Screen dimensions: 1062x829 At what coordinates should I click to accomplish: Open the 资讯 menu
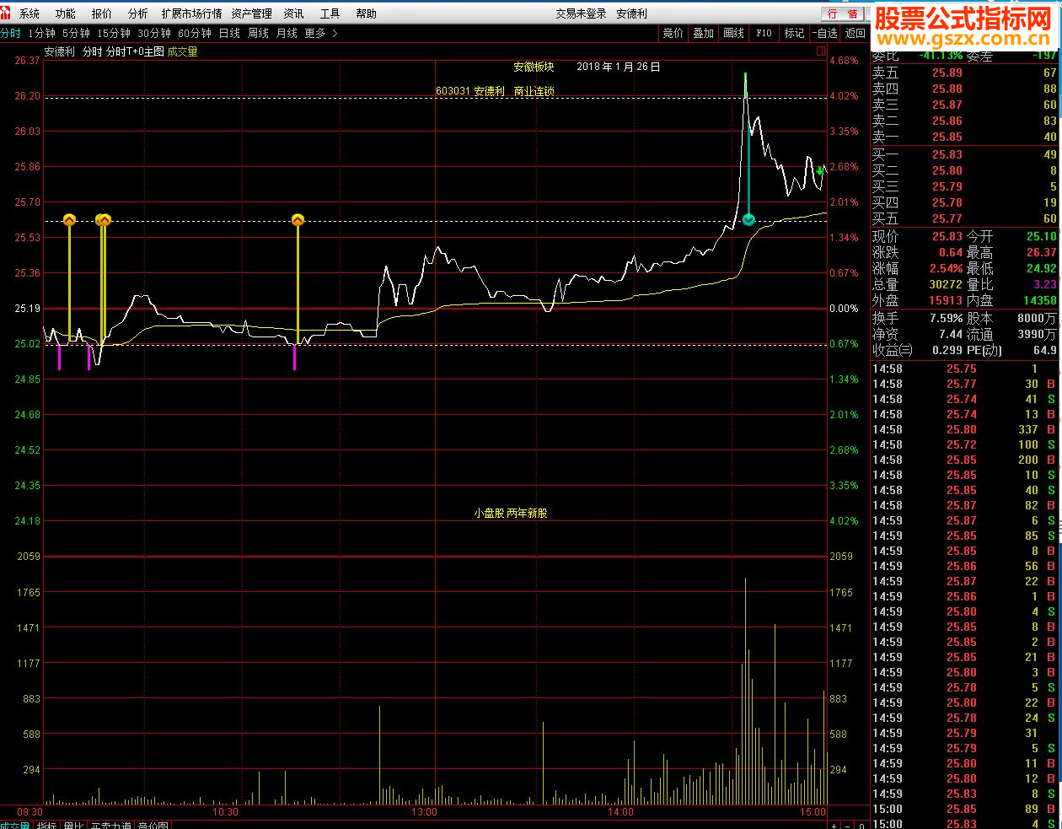(x=294, y=13)
